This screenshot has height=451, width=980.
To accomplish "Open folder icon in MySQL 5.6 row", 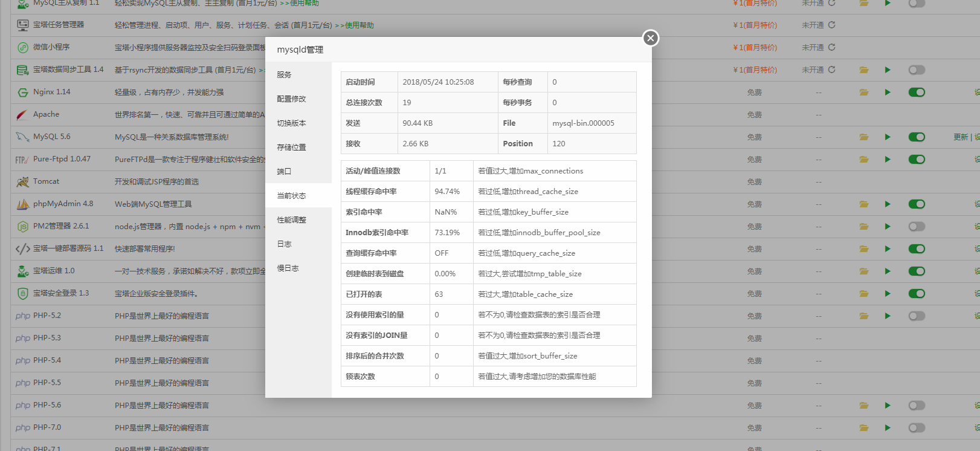I will (x=864, y=137).
